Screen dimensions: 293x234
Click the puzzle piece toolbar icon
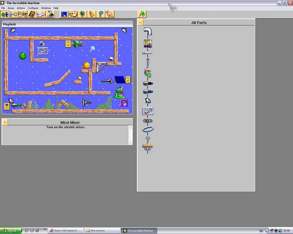pos(5,14)
